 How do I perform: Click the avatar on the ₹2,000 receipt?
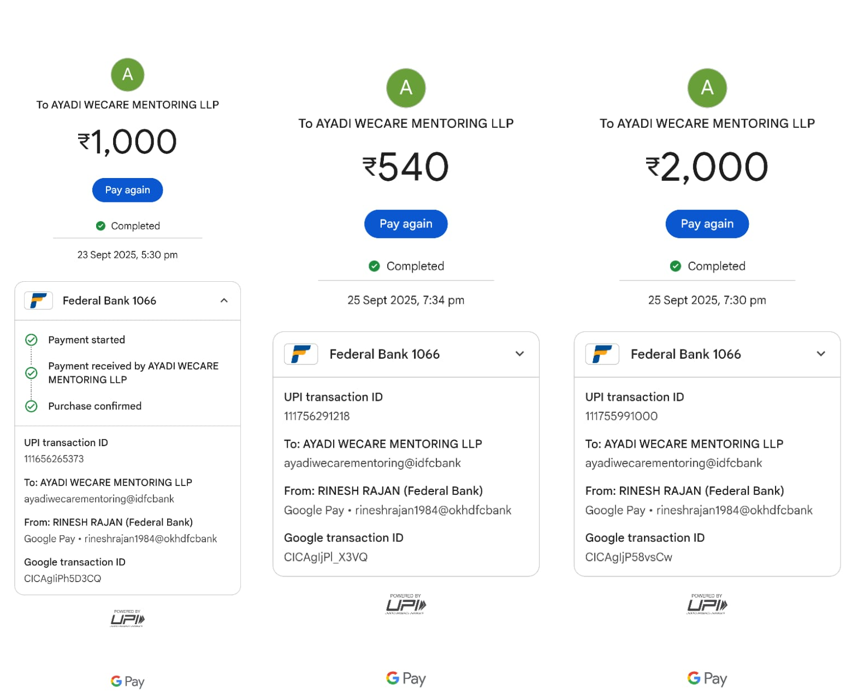click(707, 88)
